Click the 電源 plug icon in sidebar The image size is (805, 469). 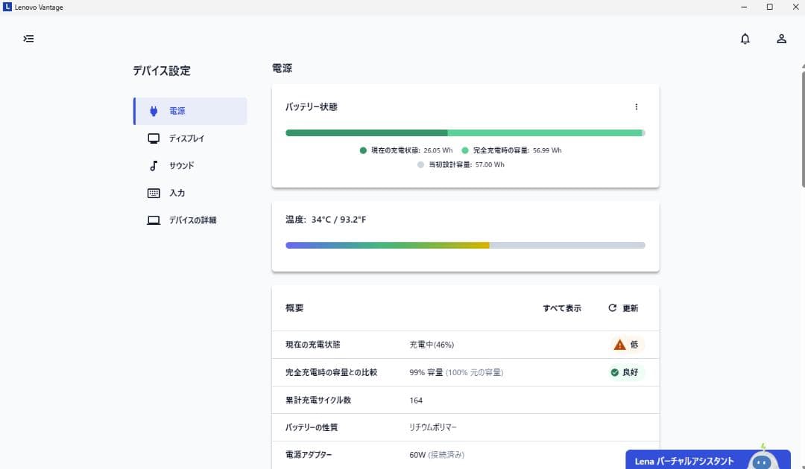[154, 111]
